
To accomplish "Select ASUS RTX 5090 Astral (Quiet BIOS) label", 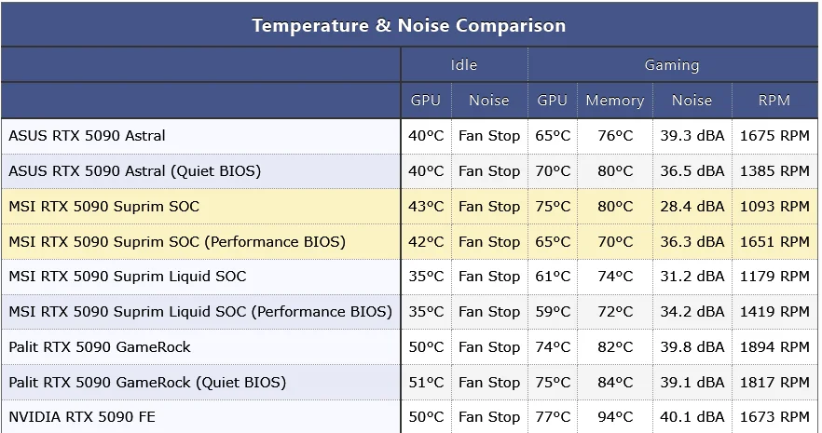I will (134, 171).
